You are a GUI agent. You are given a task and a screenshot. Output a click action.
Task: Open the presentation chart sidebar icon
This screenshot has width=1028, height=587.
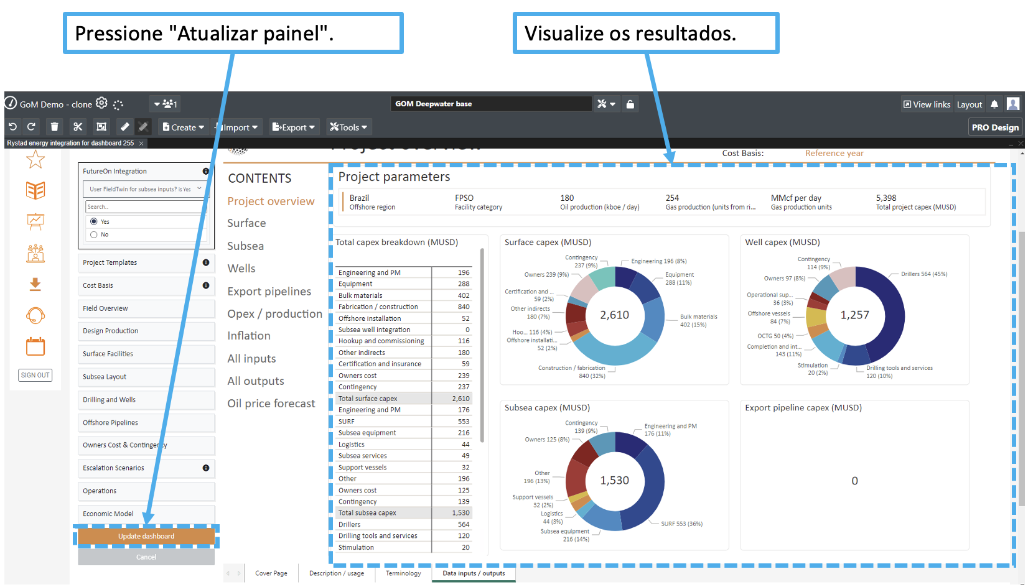[x=35, y=221]
